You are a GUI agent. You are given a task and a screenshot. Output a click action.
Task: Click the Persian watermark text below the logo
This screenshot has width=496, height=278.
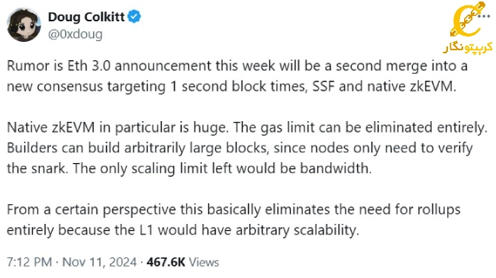(x=468, y=46)
